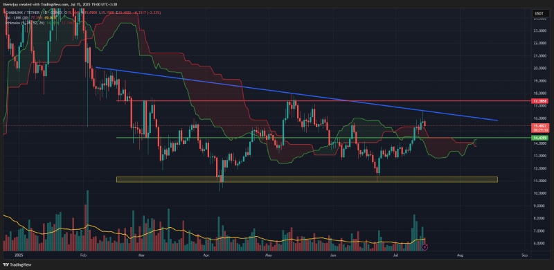The height and width of the screenshot is (270, 554).
Task: Click the 13.0000 price axis label
Action: [539, 156]
